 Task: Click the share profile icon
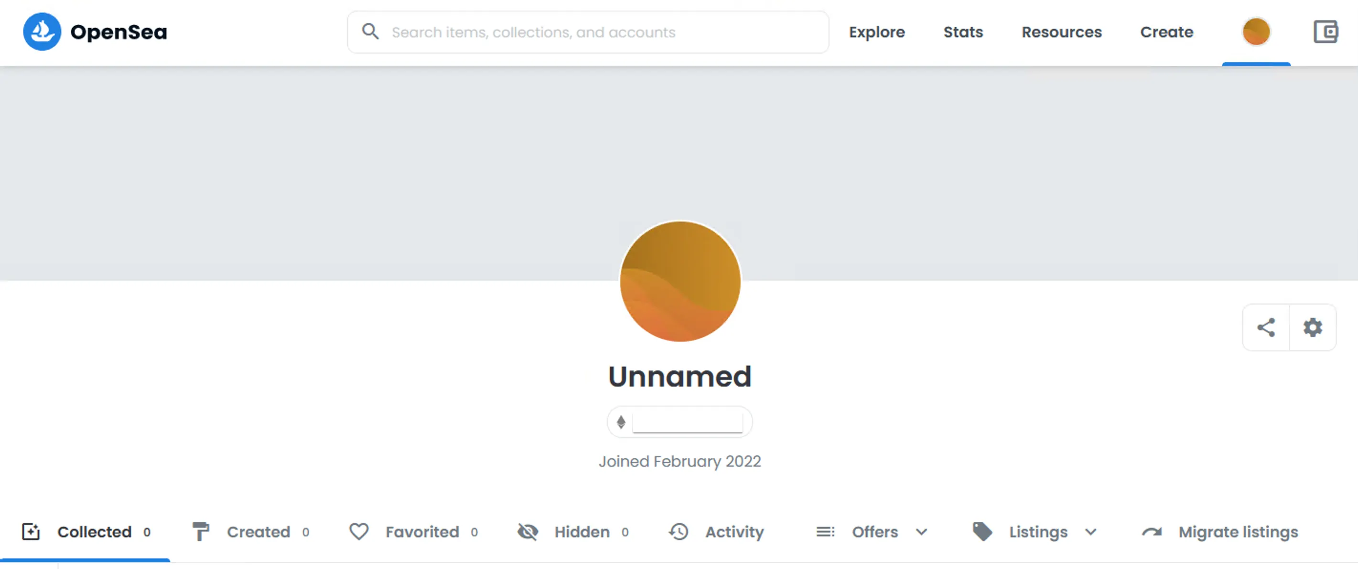pyautogui.click(x=1266, y=327)
